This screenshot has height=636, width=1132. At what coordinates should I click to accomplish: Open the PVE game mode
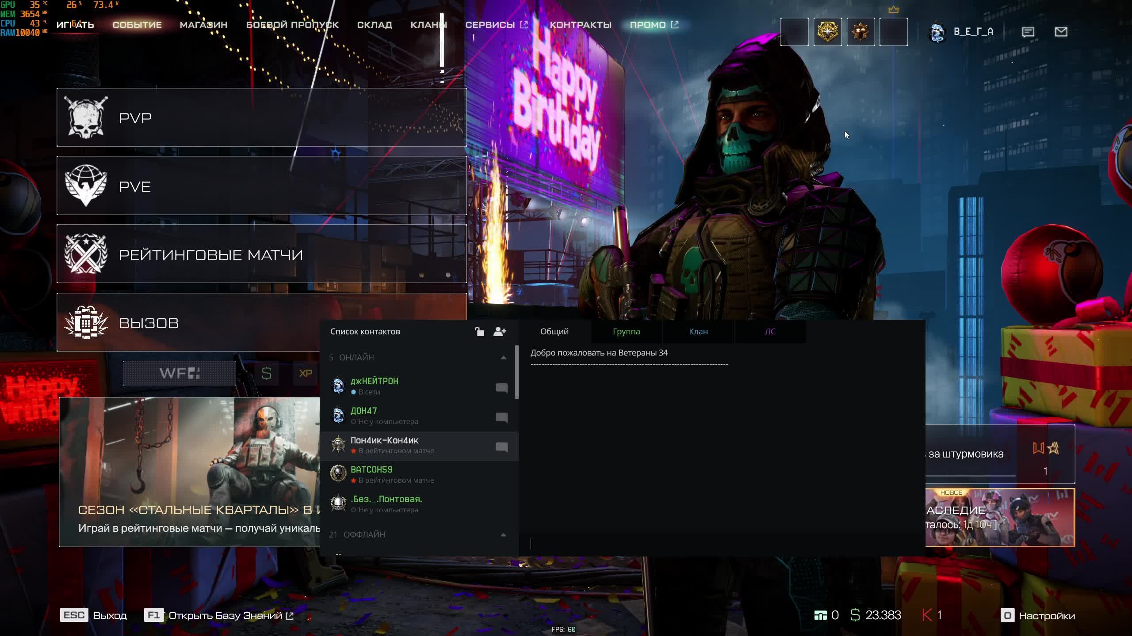coord(261,186)
